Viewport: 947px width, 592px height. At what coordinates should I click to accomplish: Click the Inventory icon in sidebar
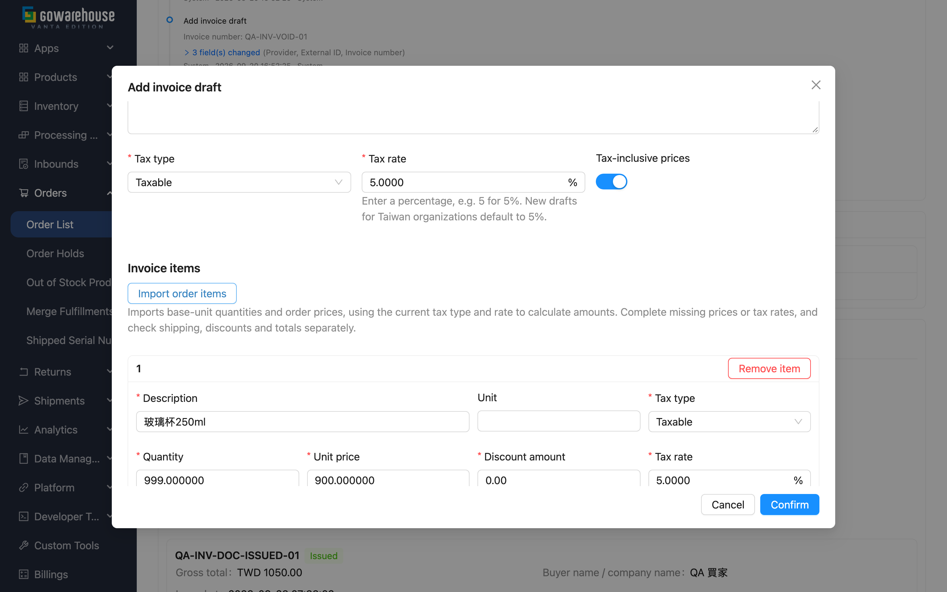(x=23, y=106)
